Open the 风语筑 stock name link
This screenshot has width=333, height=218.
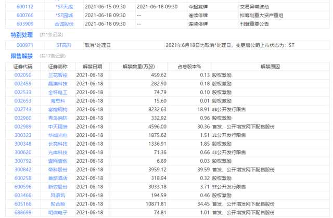point(58,195)
